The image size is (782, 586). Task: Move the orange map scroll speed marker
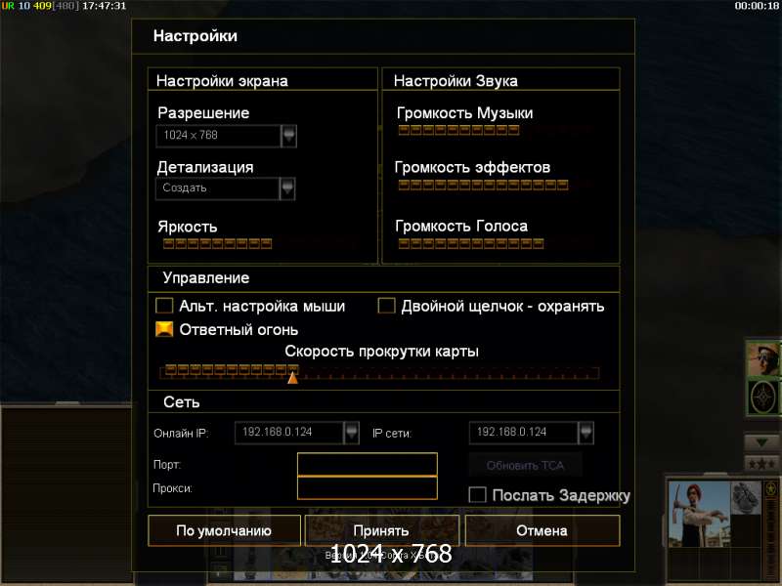click(x=292, y=378)
